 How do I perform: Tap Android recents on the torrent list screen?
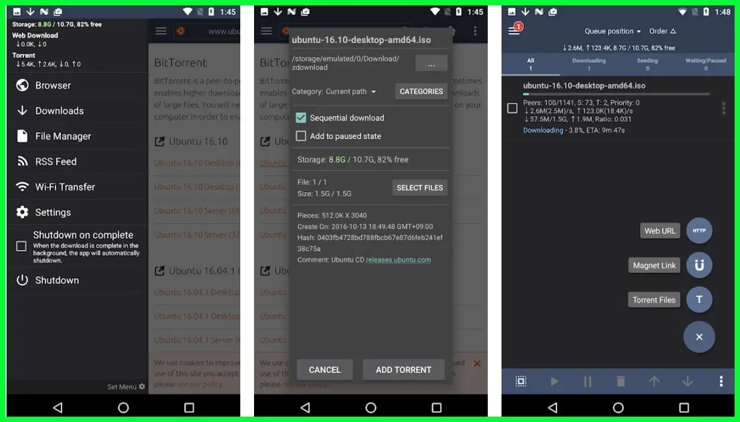(684, 408)
